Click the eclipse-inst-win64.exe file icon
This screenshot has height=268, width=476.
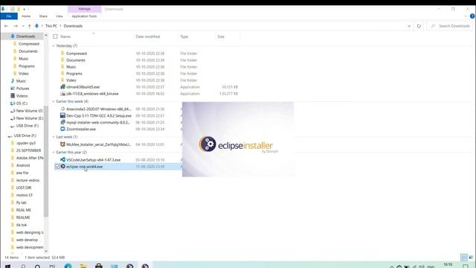coord(62,166)
